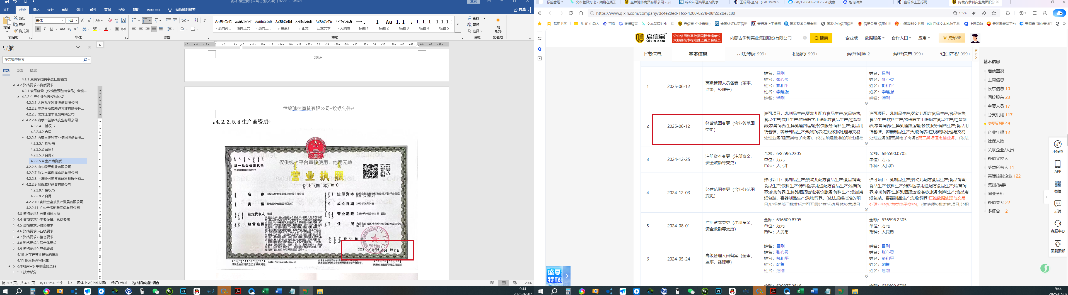The image size is (1068, 295).
Task: Reload the qixin.com page in the browser
Action: [571, 13]
